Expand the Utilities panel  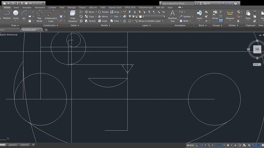click(233, 25)
